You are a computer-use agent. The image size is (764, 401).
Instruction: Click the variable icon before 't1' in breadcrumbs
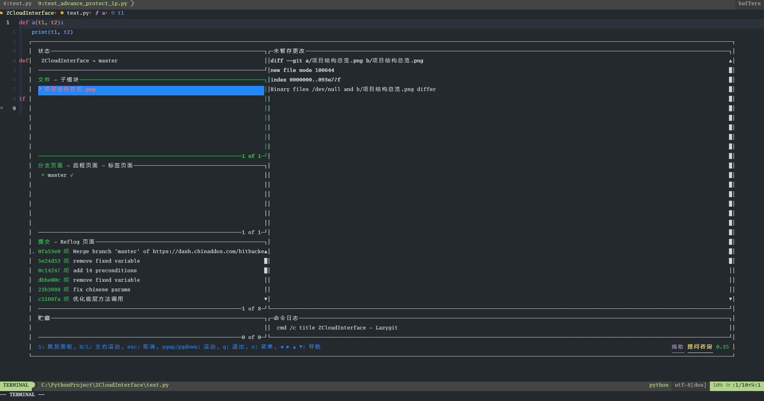(113, 13)
